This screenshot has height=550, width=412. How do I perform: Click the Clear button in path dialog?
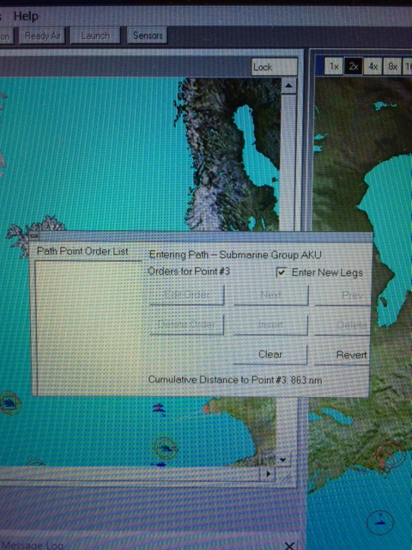pyautogui.click(x=270, y=354)
